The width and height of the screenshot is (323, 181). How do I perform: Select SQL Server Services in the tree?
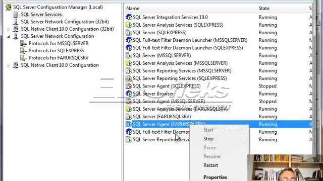(41, 15)
